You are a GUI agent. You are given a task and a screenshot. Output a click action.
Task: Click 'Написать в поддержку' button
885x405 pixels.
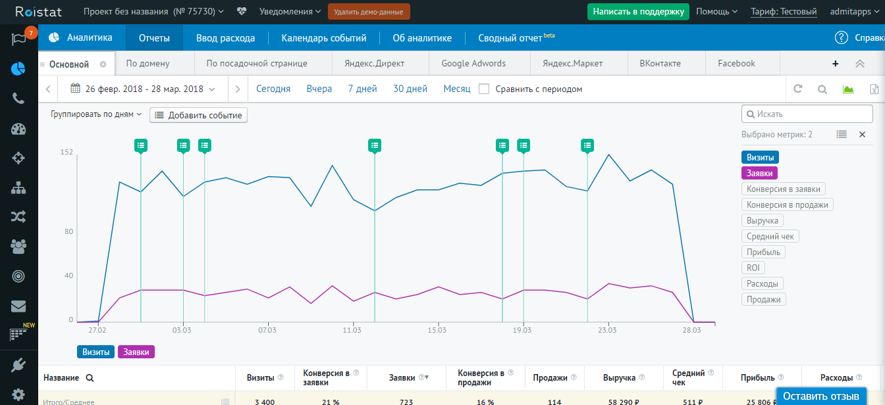pos(638,11)
